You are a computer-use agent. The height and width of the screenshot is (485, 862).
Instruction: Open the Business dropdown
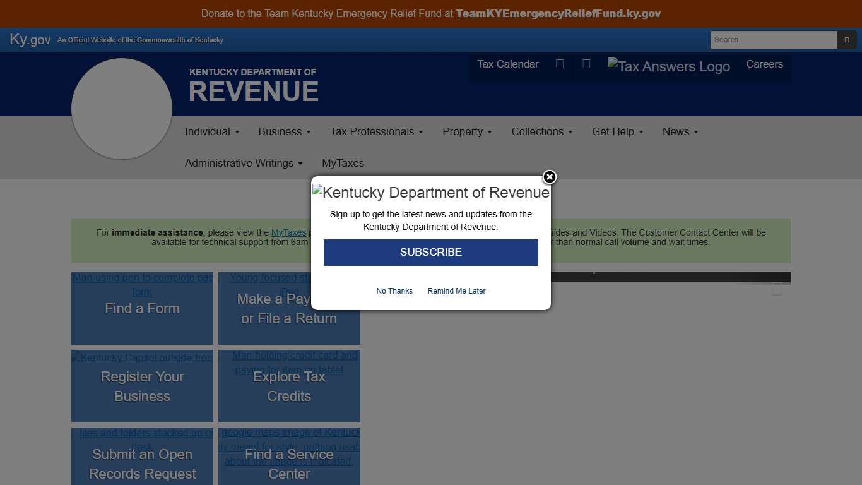[284, 131]
